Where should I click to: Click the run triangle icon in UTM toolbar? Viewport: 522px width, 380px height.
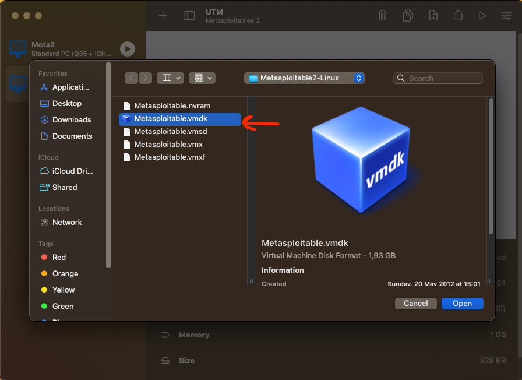[482, 16]
